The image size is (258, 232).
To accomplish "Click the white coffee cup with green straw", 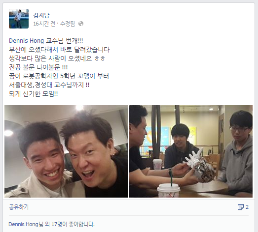I will click(x=168, y=189).
